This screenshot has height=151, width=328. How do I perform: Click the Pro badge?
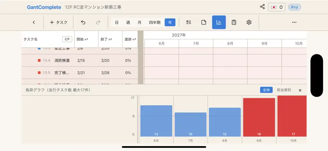coord(294,7)
